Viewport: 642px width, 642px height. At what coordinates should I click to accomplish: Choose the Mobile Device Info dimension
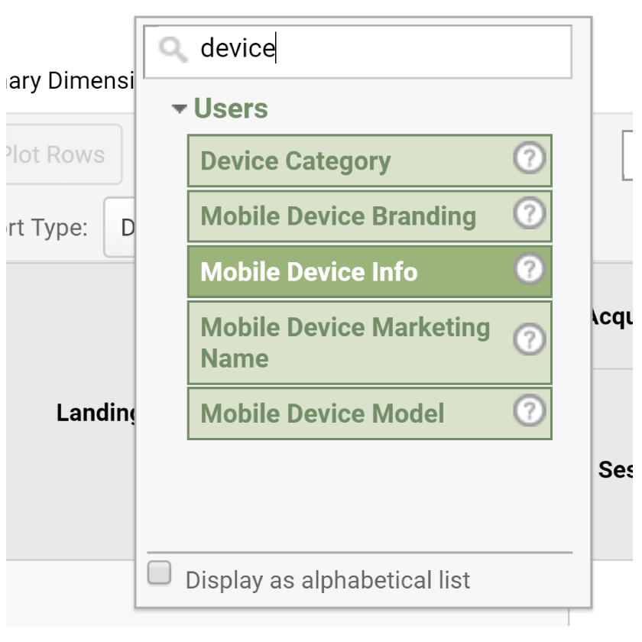[370, 272]
